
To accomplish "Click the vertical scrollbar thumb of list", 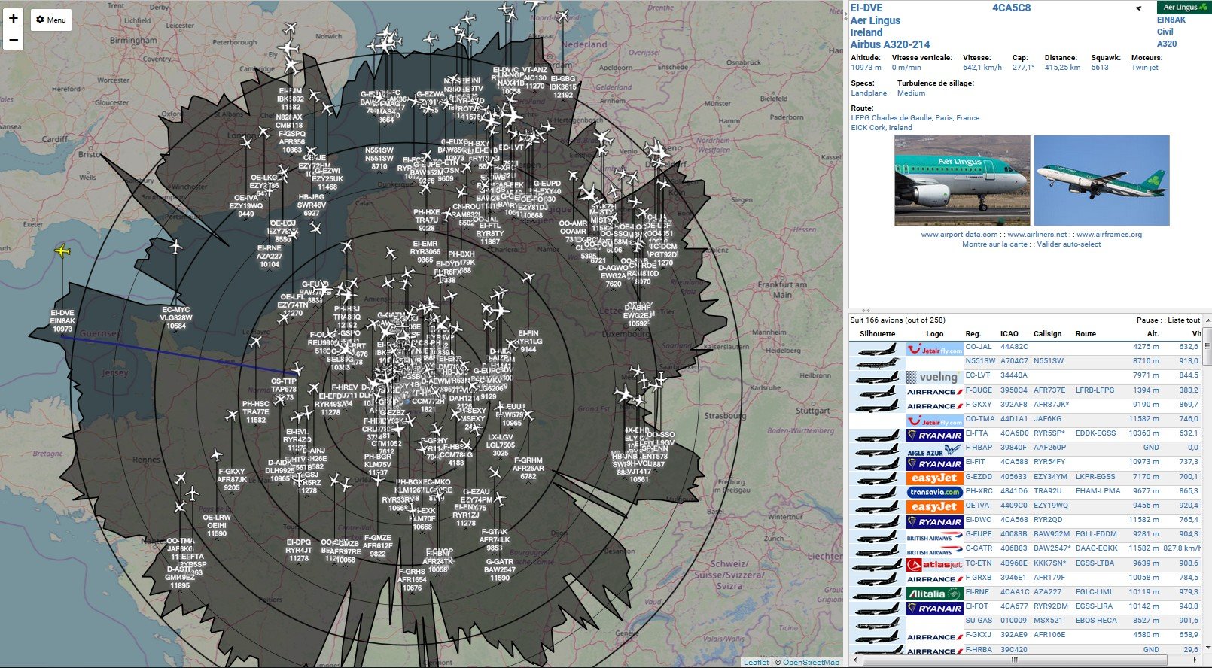I will click(x=1207, y=348).
